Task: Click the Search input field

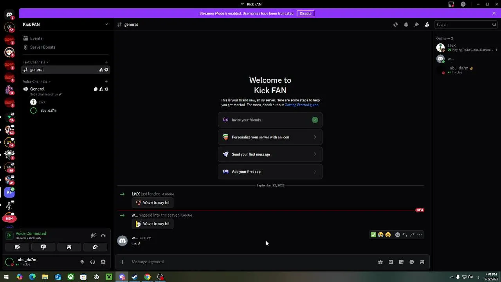Action: (x=466, y=24)
